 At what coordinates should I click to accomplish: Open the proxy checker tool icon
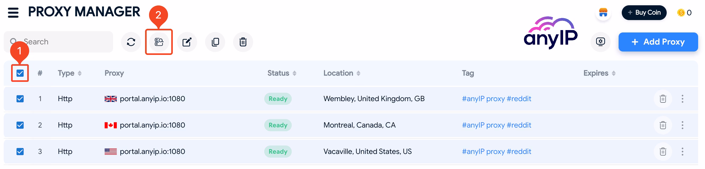pyautogui.click(x=159, y=42)
